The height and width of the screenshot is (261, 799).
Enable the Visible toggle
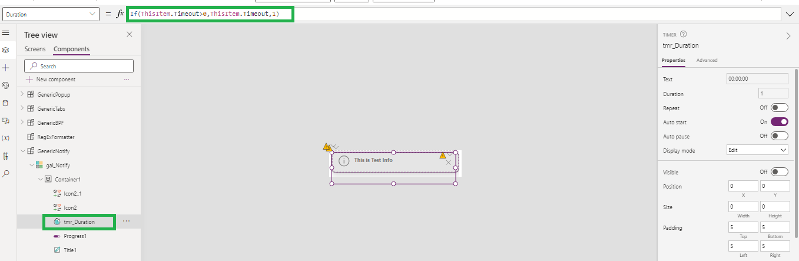pos(780,172)
